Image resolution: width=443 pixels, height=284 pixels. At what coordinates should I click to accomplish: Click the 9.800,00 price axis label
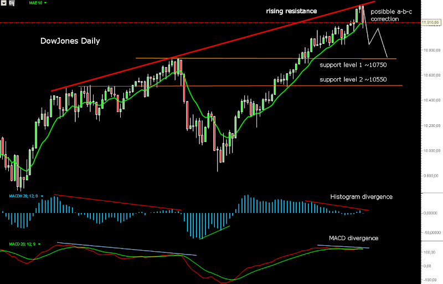[431, 176]
